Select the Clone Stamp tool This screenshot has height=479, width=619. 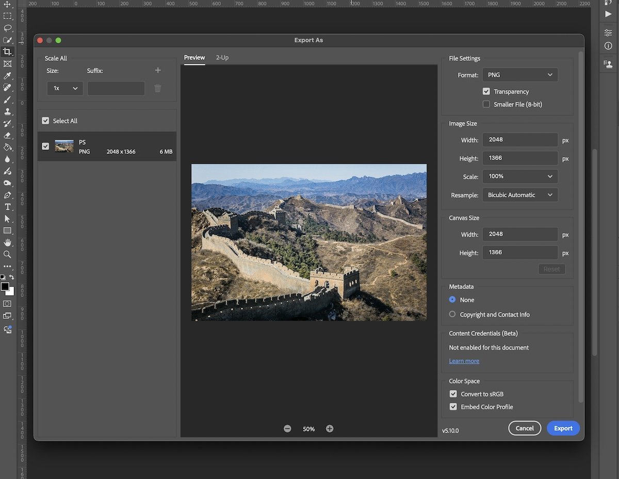8,112
